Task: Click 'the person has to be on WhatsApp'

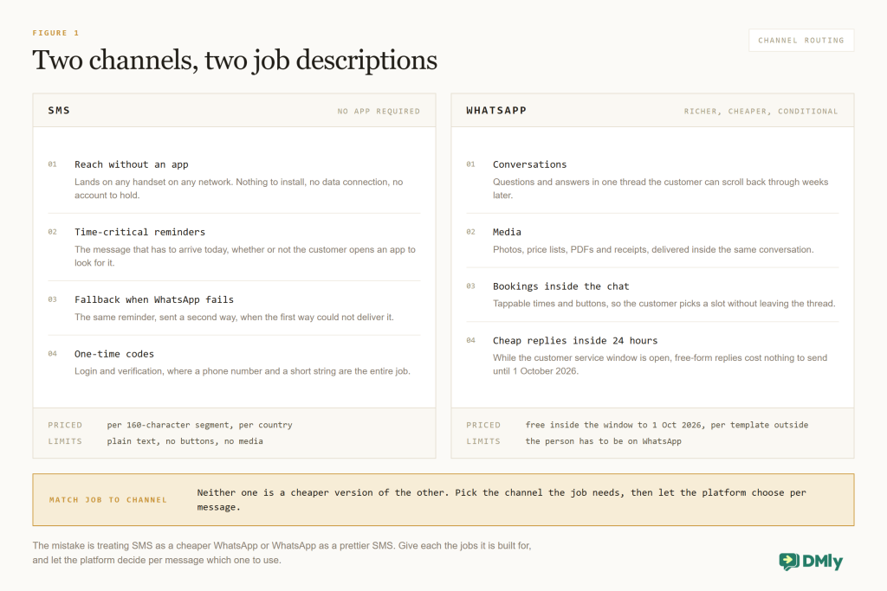Action: pos(604,441)
